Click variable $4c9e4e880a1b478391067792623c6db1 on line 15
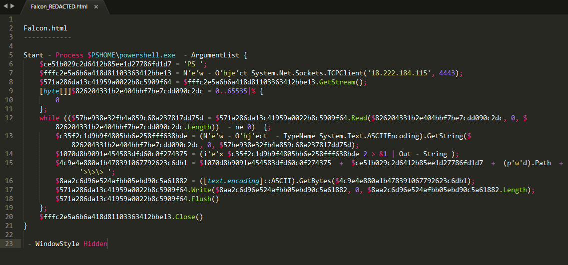The image size is (568, 265). 121,163
